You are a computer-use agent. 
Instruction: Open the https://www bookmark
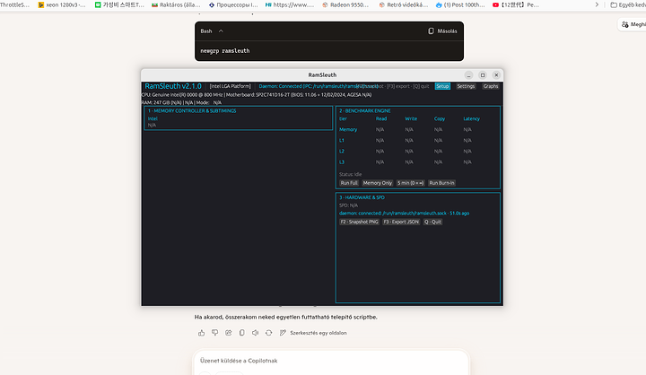point(289,5)
